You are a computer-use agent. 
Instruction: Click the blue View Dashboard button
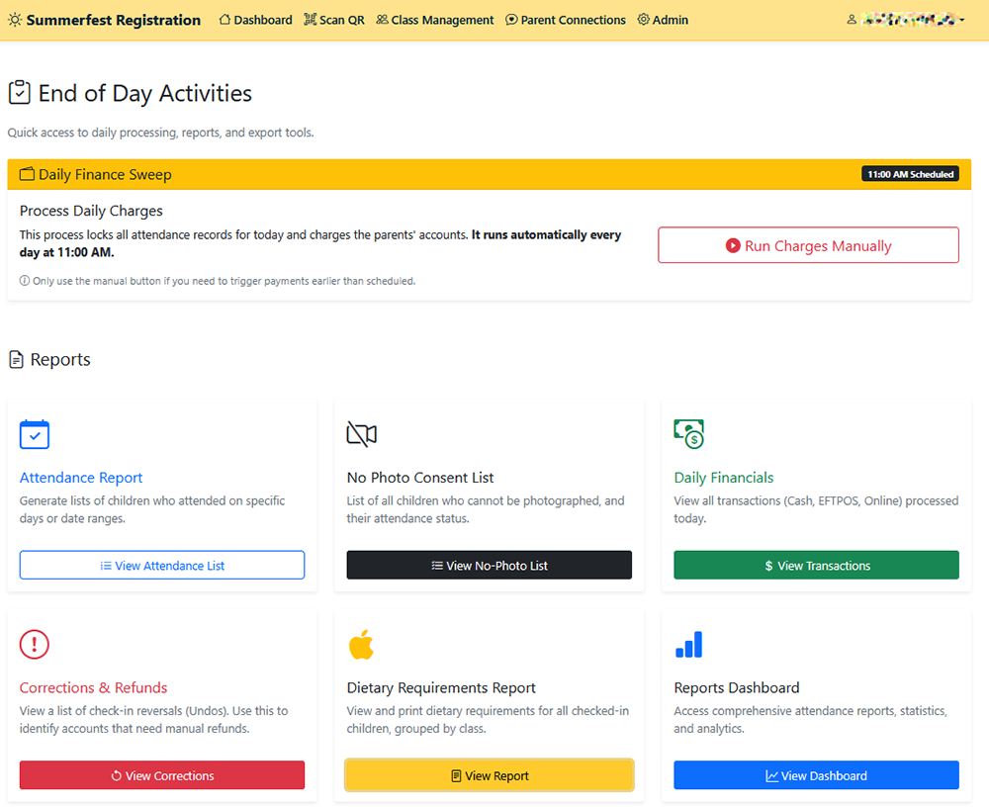[816, 775]
